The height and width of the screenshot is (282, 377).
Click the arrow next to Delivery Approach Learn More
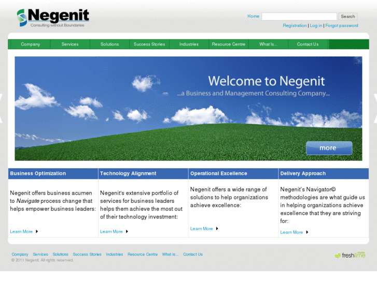click(x=307, y=232)
